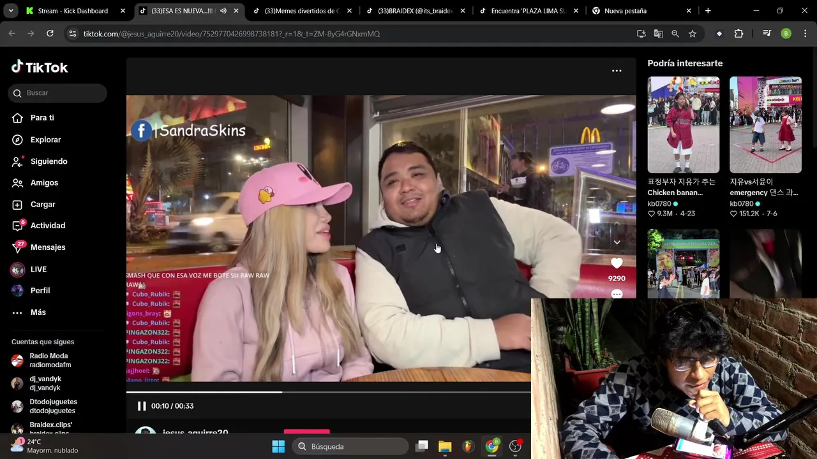Mute the ESA ES NUEVA tab audio

pos(223,11)
